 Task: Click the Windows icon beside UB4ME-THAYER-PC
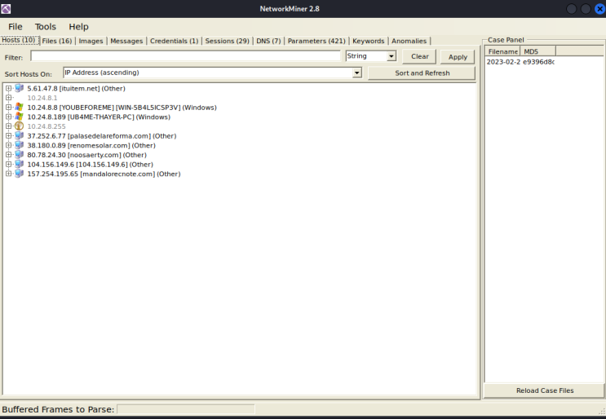pyautogui.click(x=19, y=117)
